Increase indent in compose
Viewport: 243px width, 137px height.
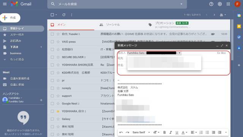coord(219,132)
